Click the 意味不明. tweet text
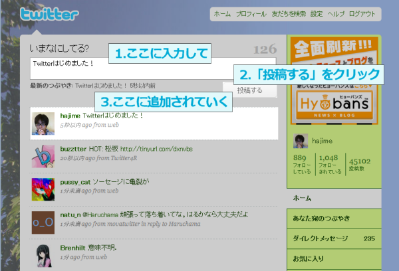The width and height of the screenshot is (399, 271). tap(102, 248)
